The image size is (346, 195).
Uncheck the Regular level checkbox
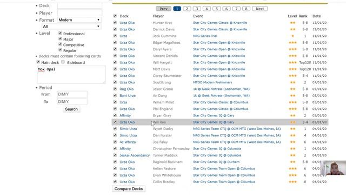(60, 50)
